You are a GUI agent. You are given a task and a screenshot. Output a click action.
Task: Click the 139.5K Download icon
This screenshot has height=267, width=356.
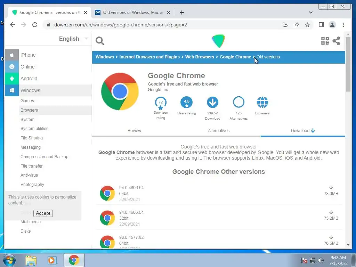click(x=212, y=102)
